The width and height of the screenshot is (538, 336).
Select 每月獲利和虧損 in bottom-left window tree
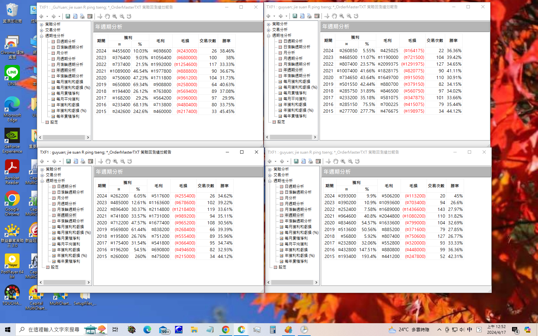[70, 227]
